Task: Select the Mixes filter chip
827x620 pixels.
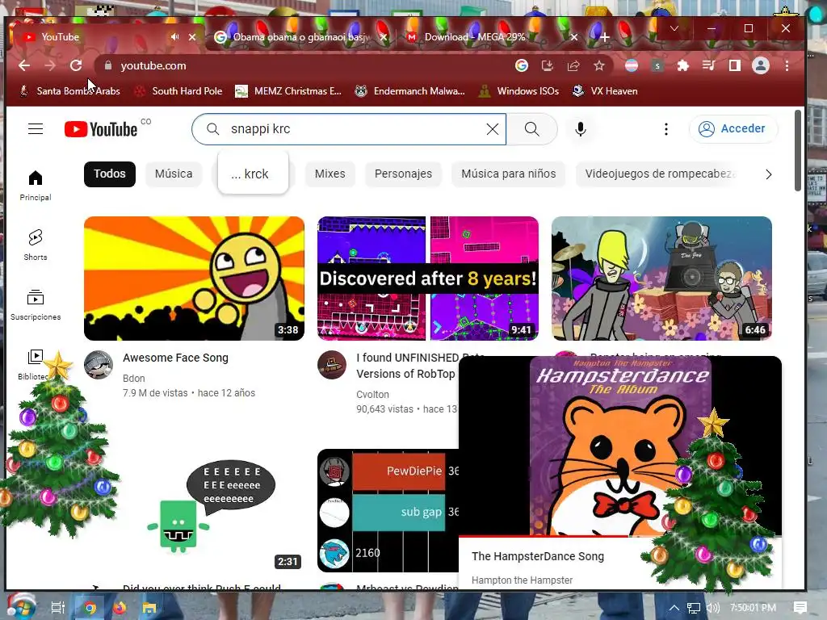Action: [x=330, y=174]
